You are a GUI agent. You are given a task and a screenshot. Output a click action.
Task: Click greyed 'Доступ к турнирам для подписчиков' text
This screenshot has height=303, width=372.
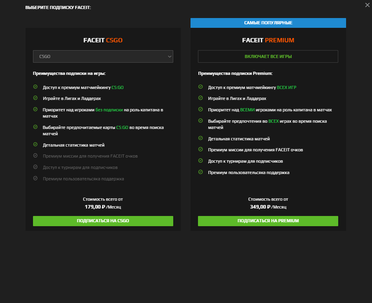80,168
